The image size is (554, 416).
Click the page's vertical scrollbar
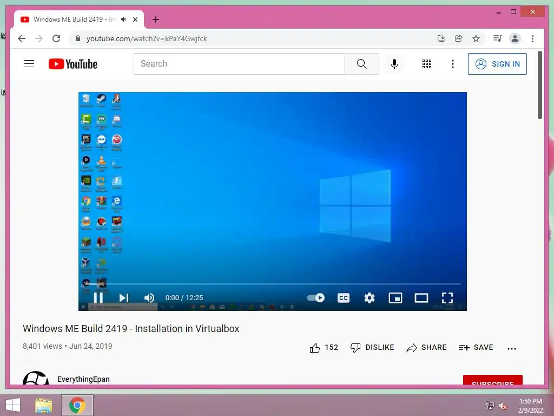tap(539, 85)
